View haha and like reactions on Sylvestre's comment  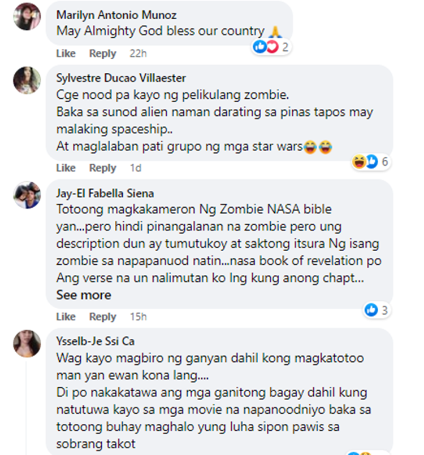tap(370, 161)
